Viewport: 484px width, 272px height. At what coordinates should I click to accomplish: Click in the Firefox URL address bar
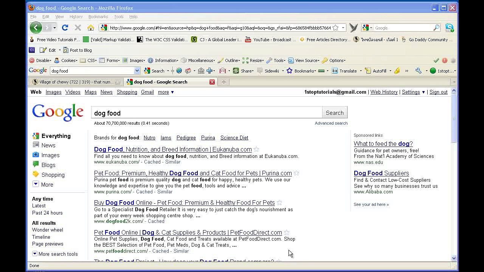pos(220,28)
